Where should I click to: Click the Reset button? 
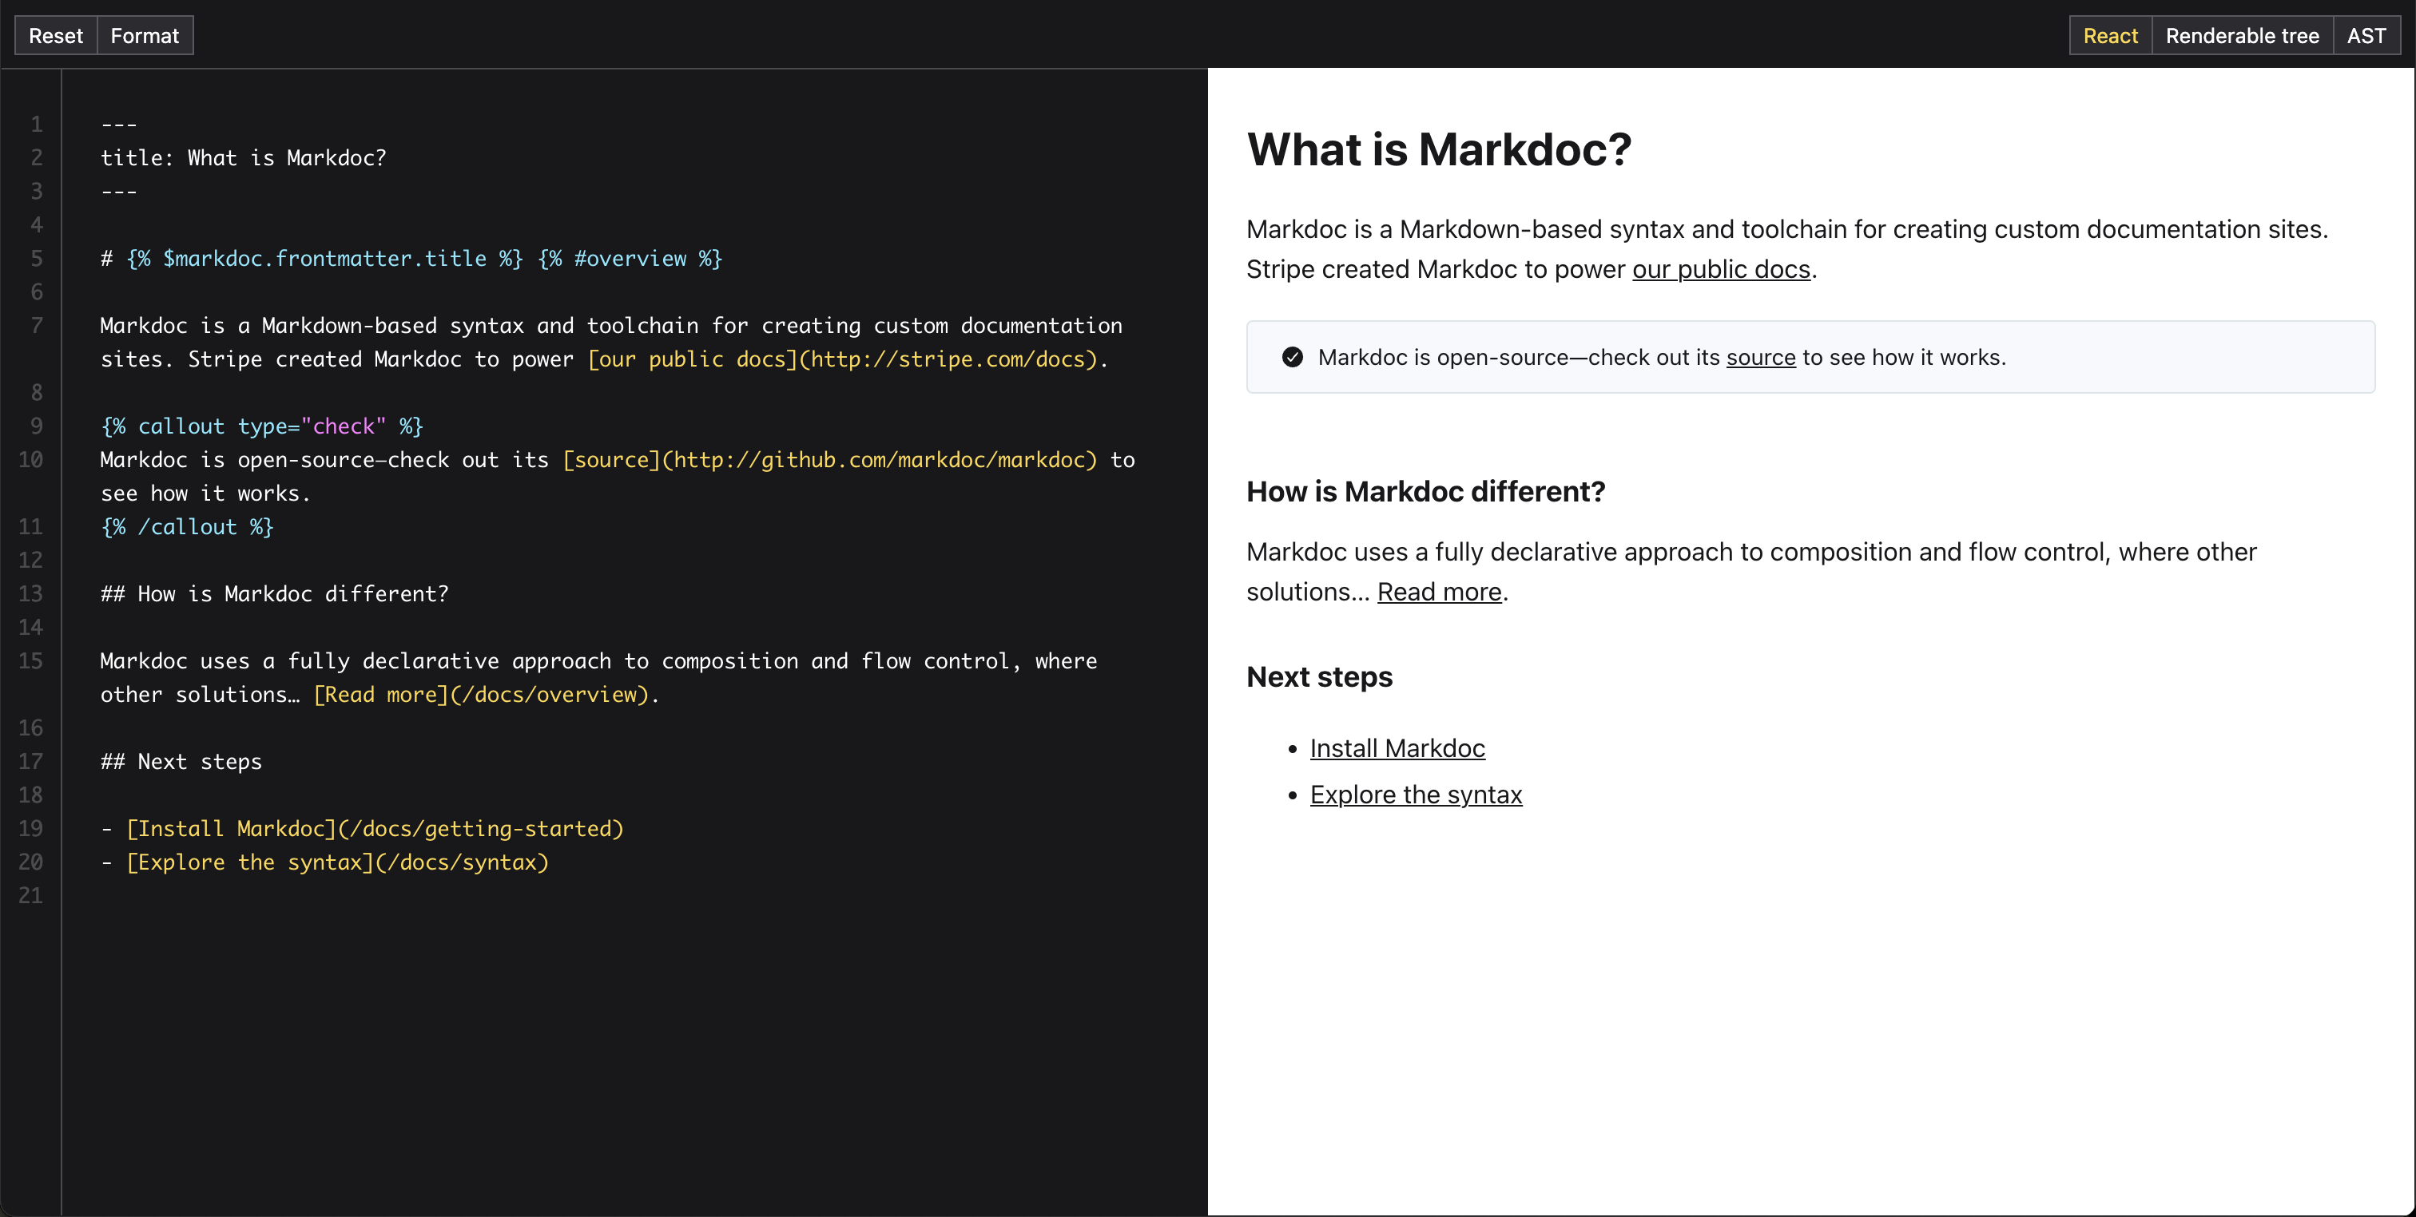(x=56, y=36)
